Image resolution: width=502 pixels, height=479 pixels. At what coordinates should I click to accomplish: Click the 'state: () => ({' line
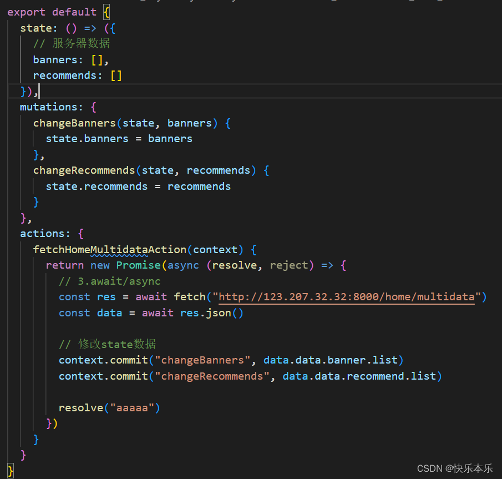pyautogui.click(x=68, y=28)
